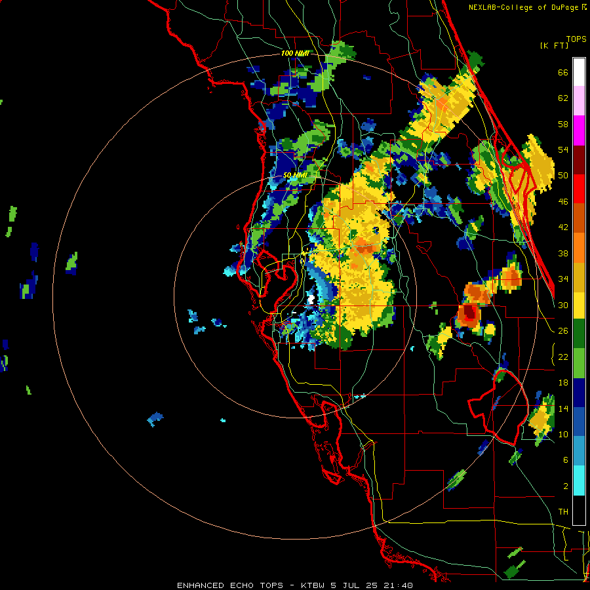Screen dimensions: 590x590
Task: Click the 62 legend value
Action: pos(563,98)
